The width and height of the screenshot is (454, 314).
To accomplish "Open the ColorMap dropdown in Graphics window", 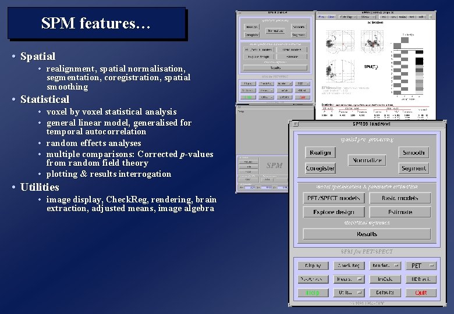I will click(349, 17).
